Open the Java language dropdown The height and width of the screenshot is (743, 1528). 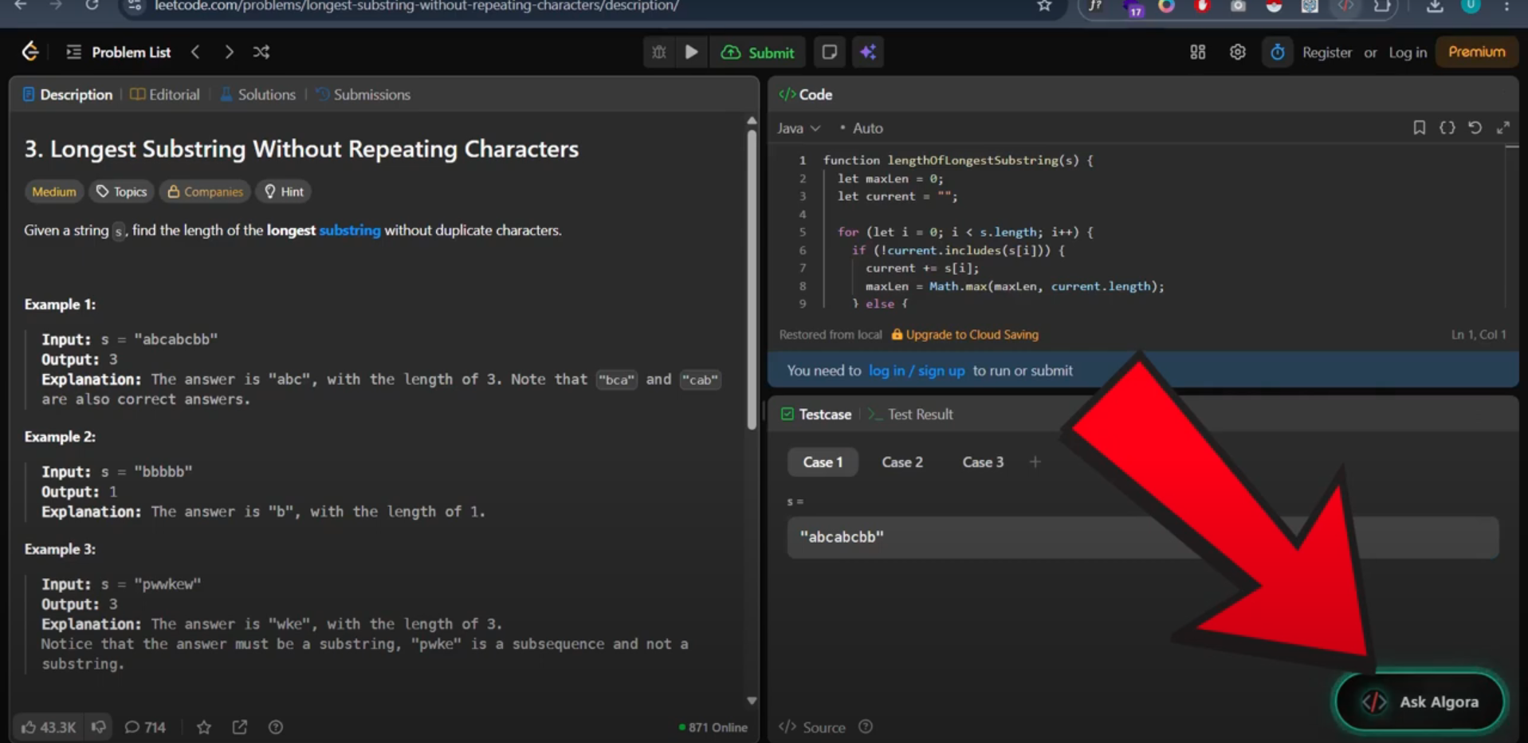coord(798,128)
